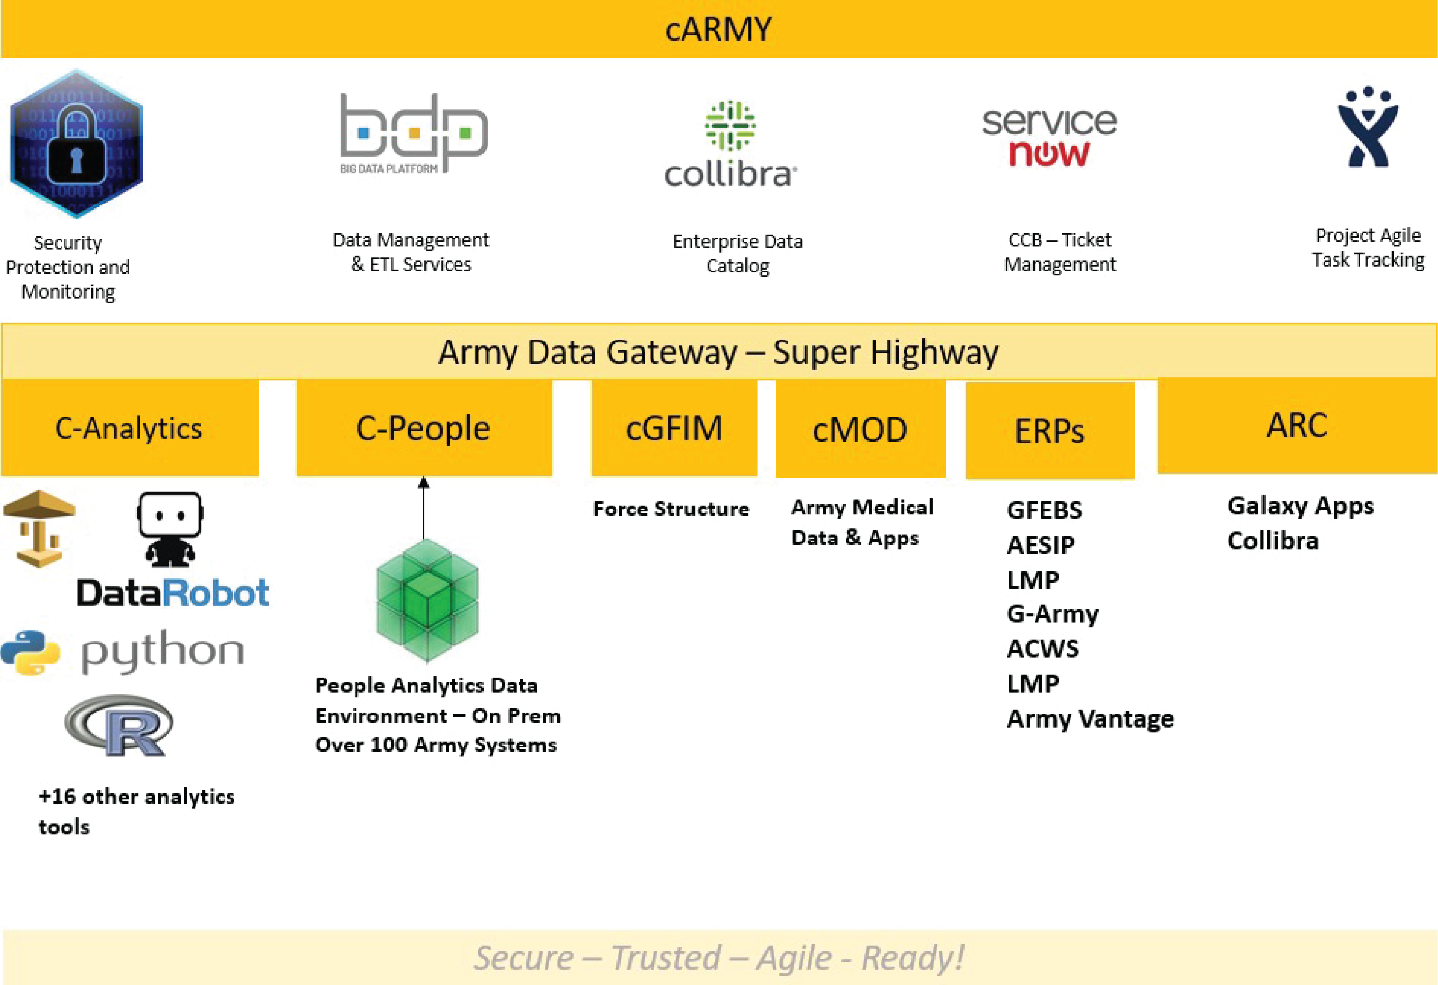Select Galaxy Apps under ARC
The height and width of the screenshot is (985, 1438).
click(x=1301, y=506)
